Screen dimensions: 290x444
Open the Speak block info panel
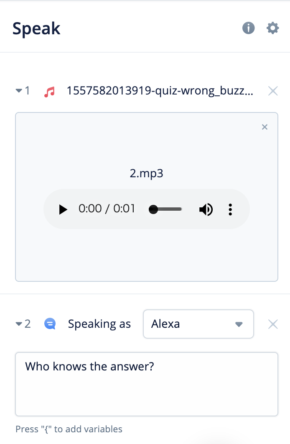tap(248, 28)
